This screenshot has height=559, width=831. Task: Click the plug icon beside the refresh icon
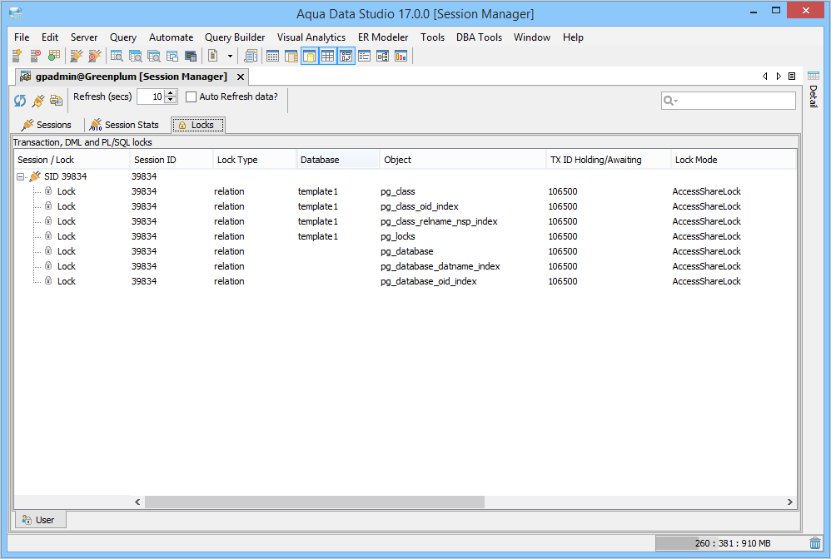38,100
